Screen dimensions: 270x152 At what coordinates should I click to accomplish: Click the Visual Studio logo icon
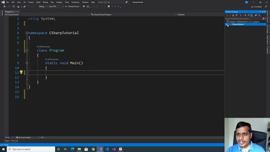click(3, 2)
